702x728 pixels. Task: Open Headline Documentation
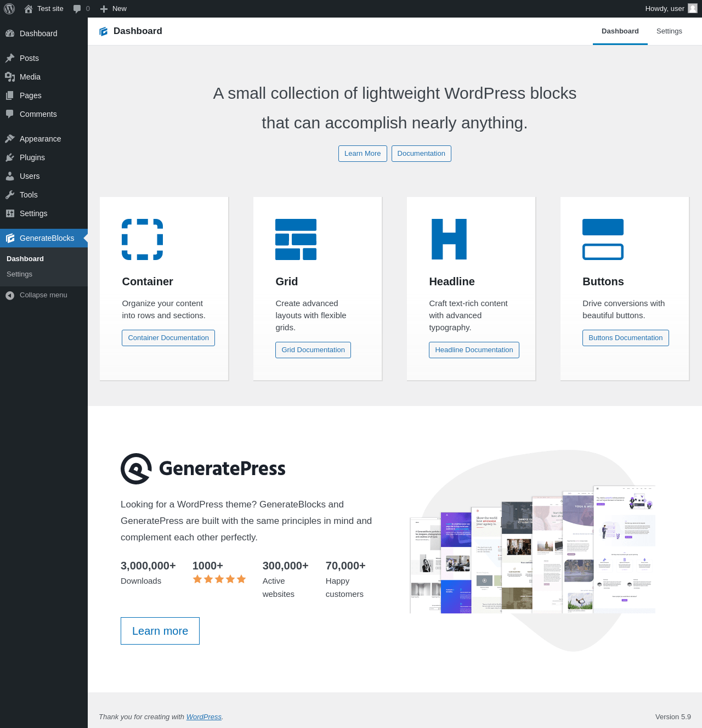pos(474,350)
